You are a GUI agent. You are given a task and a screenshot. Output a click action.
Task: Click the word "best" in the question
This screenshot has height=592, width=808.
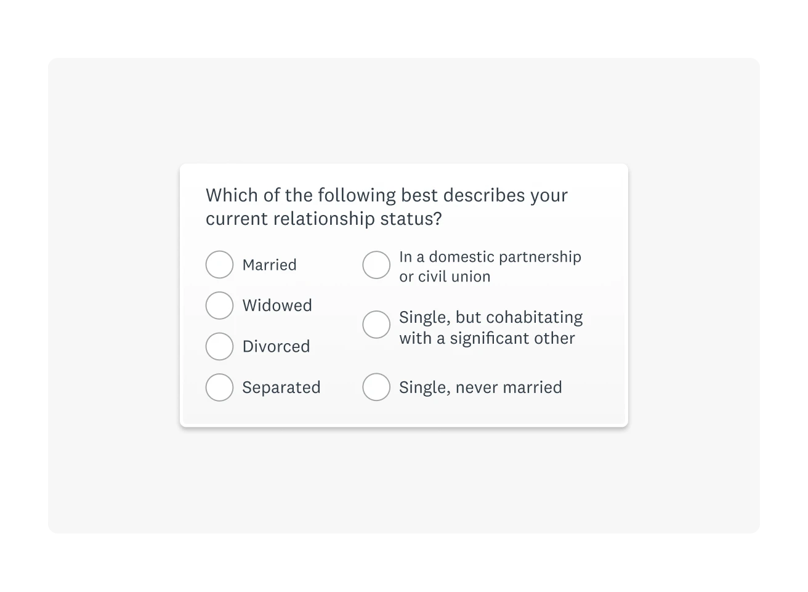coord(419,195)
